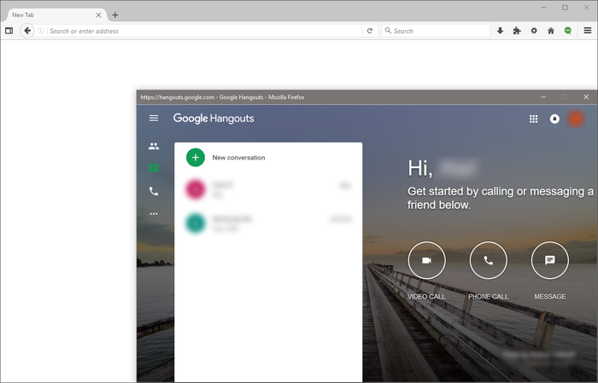Screen dimensions: 598x383
Task: Open the Google account avatar menu
Action: pyautogui.click(x=576, y=119)
